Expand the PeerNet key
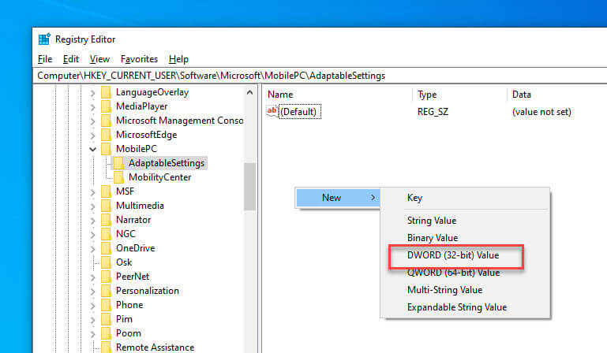 92,277
